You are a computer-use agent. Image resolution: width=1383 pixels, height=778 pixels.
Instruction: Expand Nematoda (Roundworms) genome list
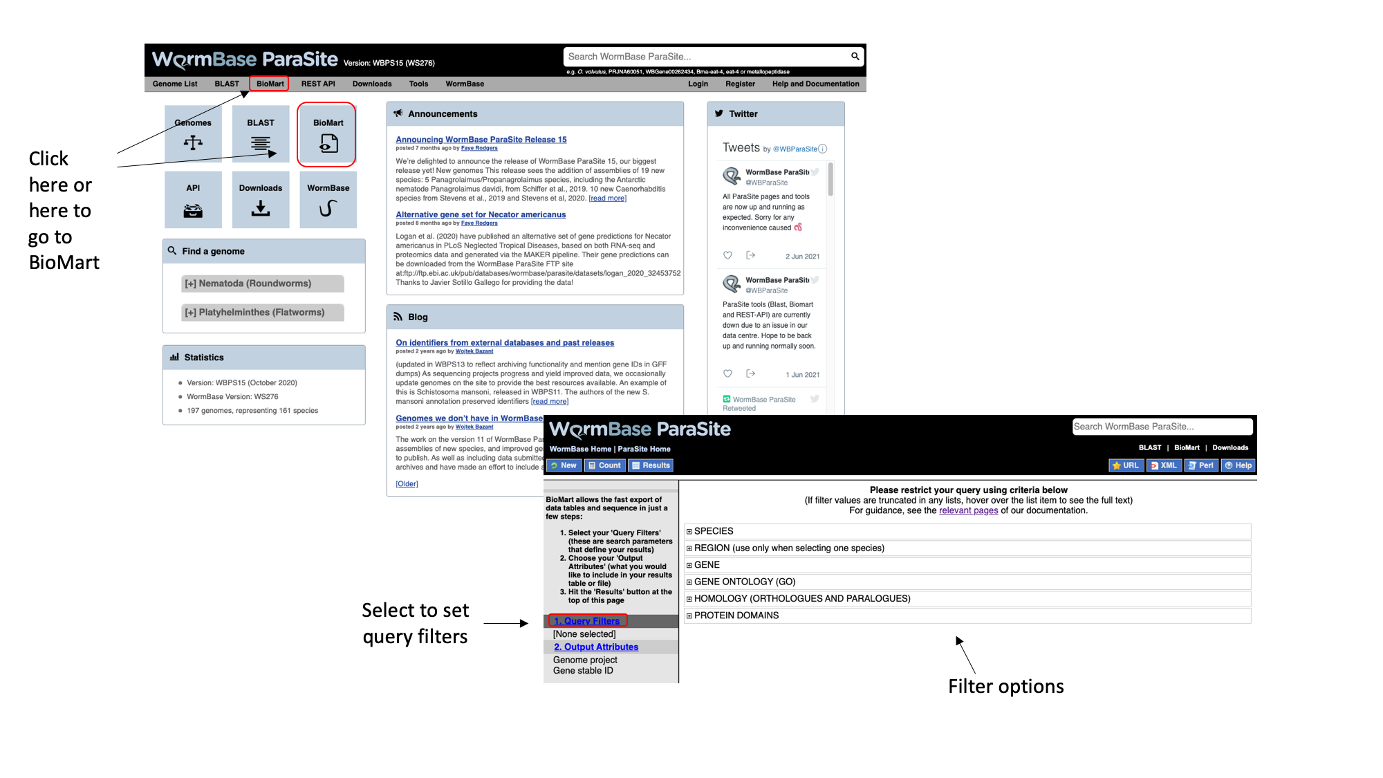pos(263,284)
